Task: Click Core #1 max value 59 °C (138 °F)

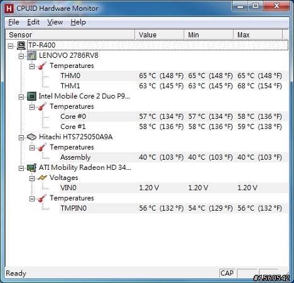Action: tap(259, 126)
